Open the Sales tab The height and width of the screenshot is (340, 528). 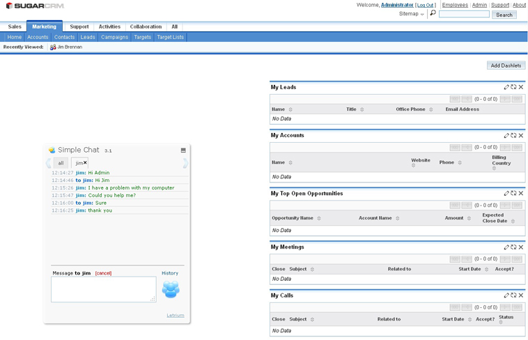coord(15,26)
